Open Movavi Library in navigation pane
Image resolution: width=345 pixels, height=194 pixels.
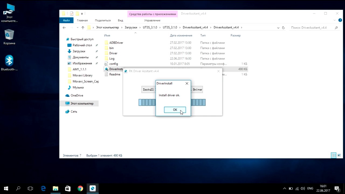pos(82,75)
